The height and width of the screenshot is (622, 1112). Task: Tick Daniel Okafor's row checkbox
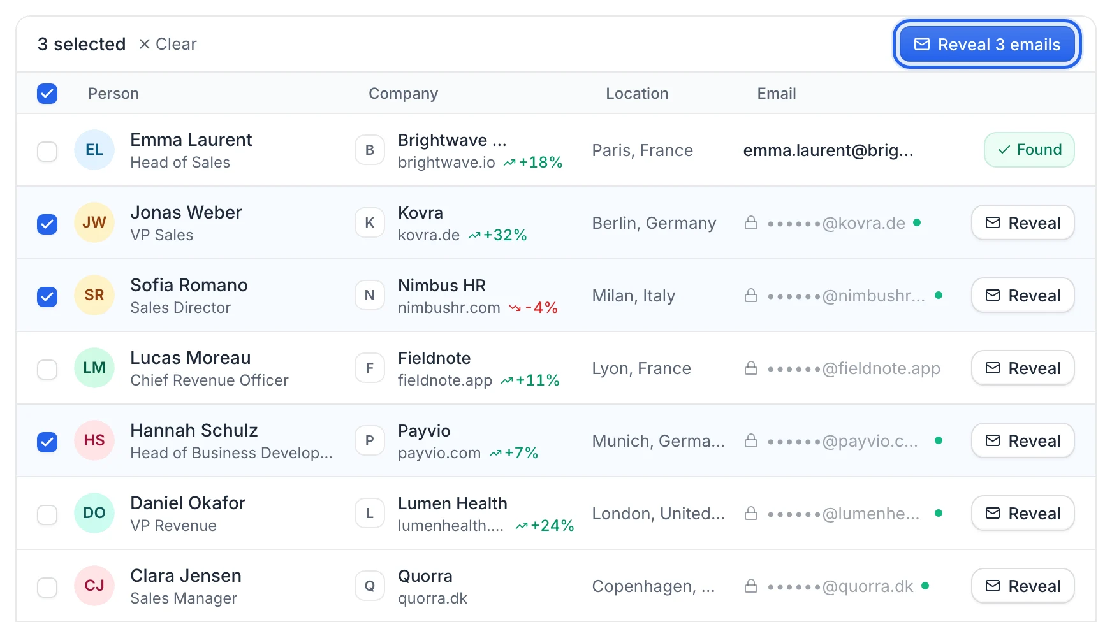pos(47,515)
